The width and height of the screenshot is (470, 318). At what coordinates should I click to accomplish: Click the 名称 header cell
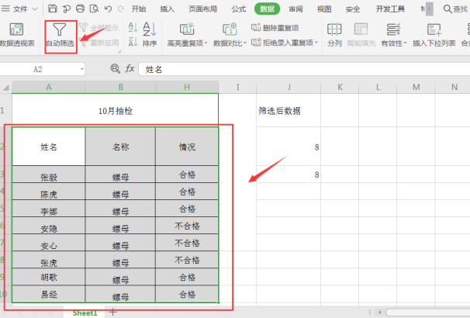120,147
